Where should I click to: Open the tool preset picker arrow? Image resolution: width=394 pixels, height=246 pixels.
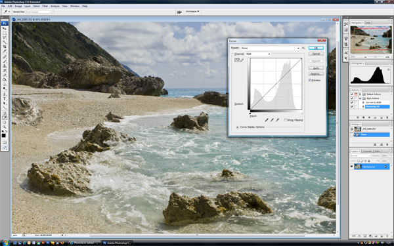[9, 12]
